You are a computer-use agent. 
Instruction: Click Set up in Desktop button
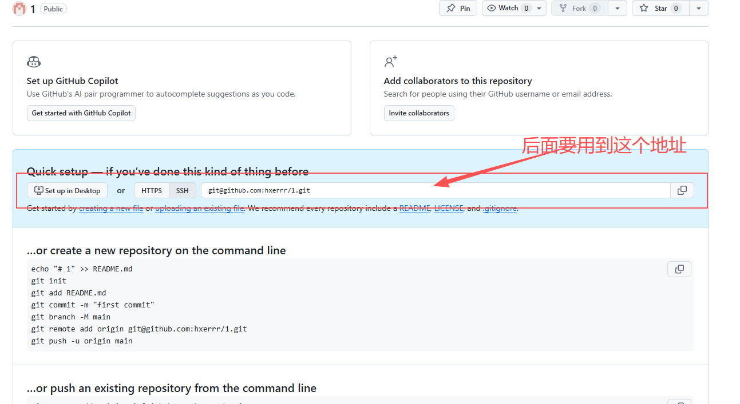[67, 190]
